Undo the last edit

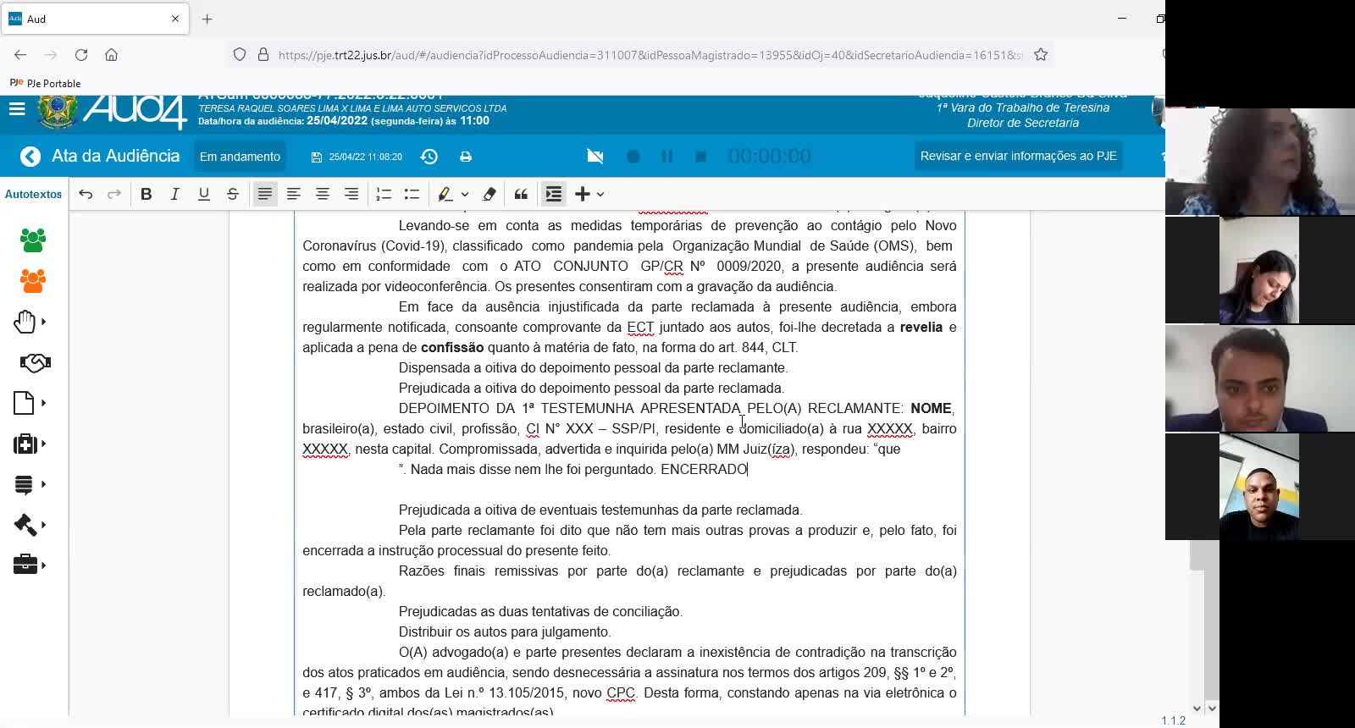(x=86, y=194)
